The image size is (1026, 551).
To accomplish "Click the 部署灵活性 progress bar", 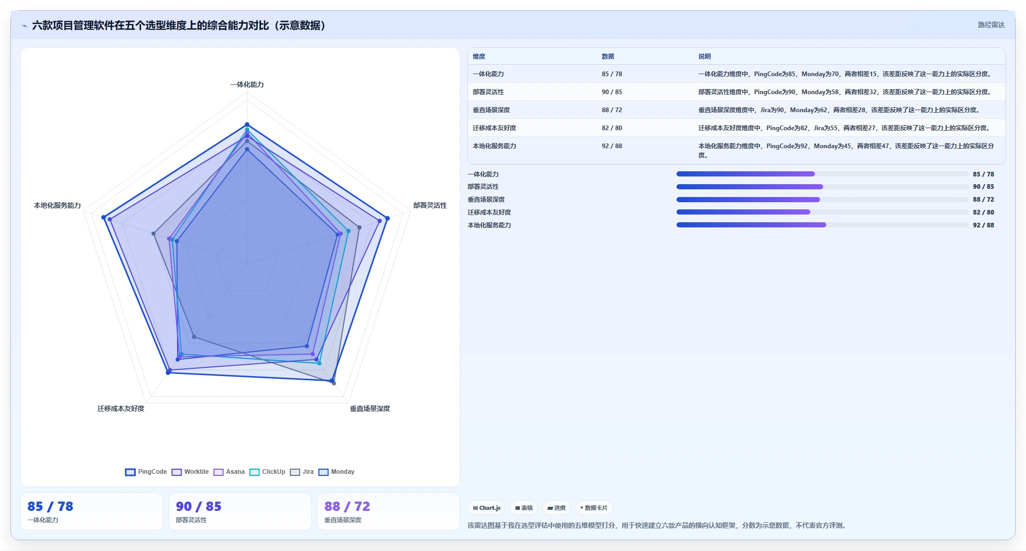I will tap(822, 187).
